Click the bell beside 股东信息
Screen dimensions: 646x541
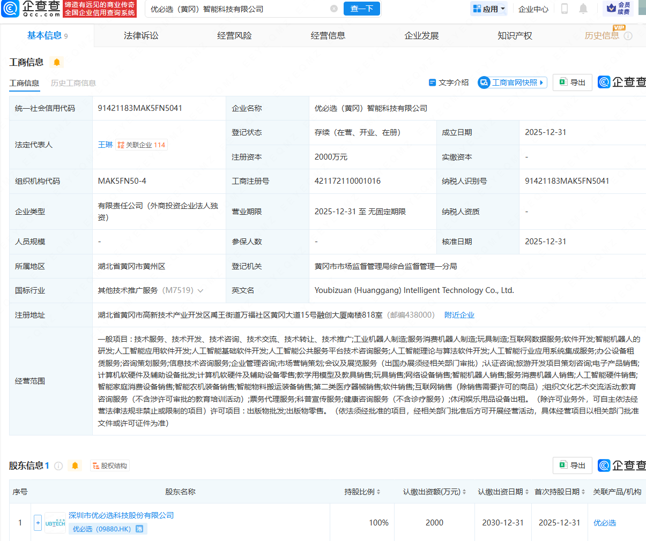[x=75, y=466]
